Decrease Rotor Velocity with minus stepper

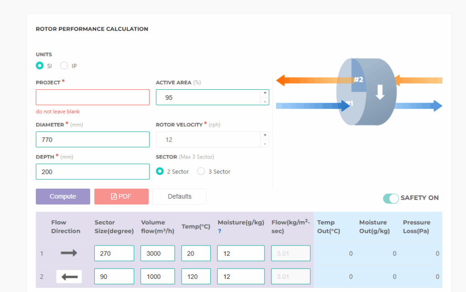(265, 143)
